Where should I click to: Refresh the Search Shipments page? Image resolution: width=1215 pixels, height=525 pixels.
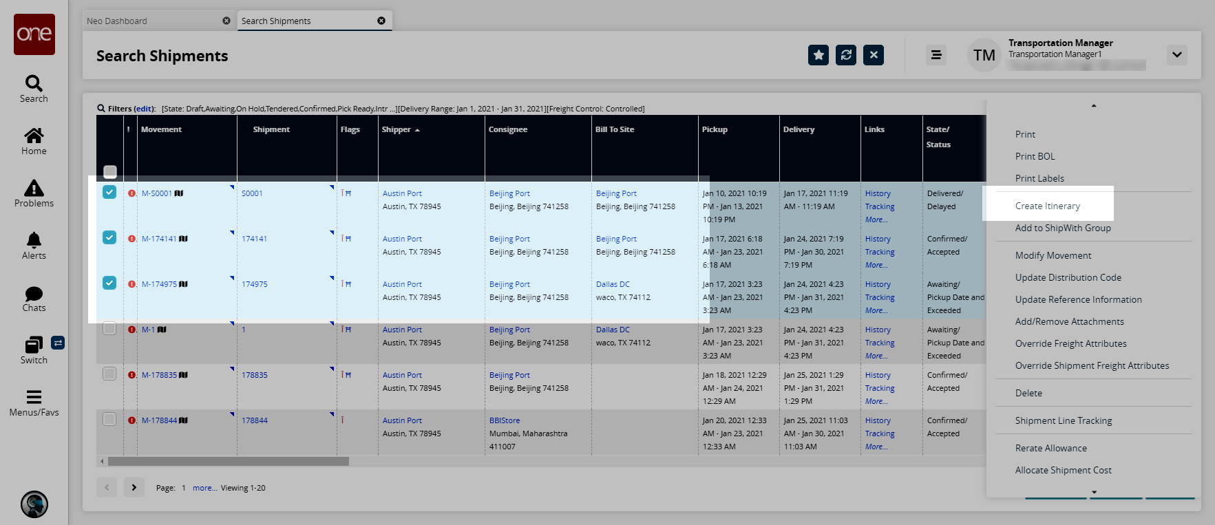click(x=846, y=55)
